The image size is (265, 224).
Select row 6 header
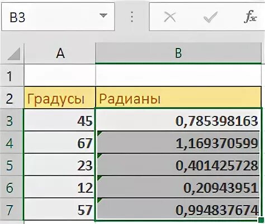click(x=12, y=187)
